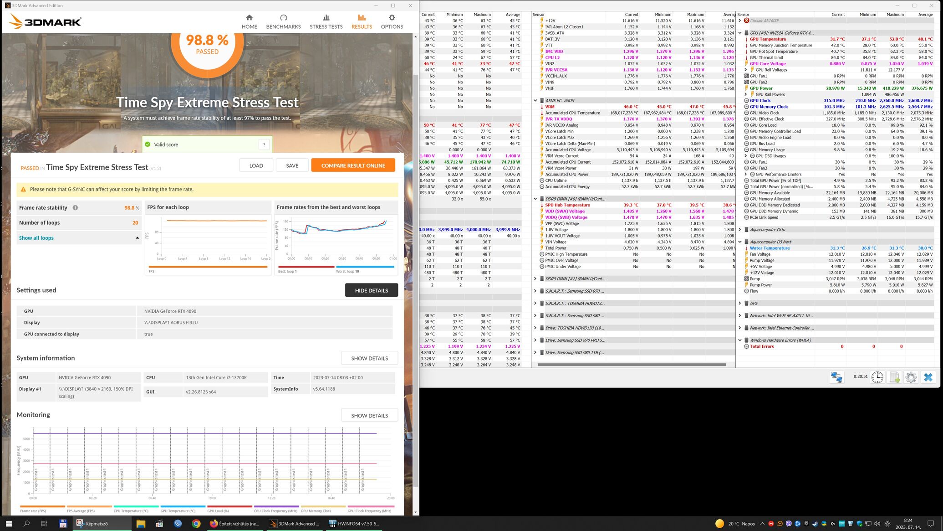Image resolution: width=943 pixels, height=531 pixels.
Task: Click SHOW DETAILS for Monitoring
Action: tap(369, 416)
